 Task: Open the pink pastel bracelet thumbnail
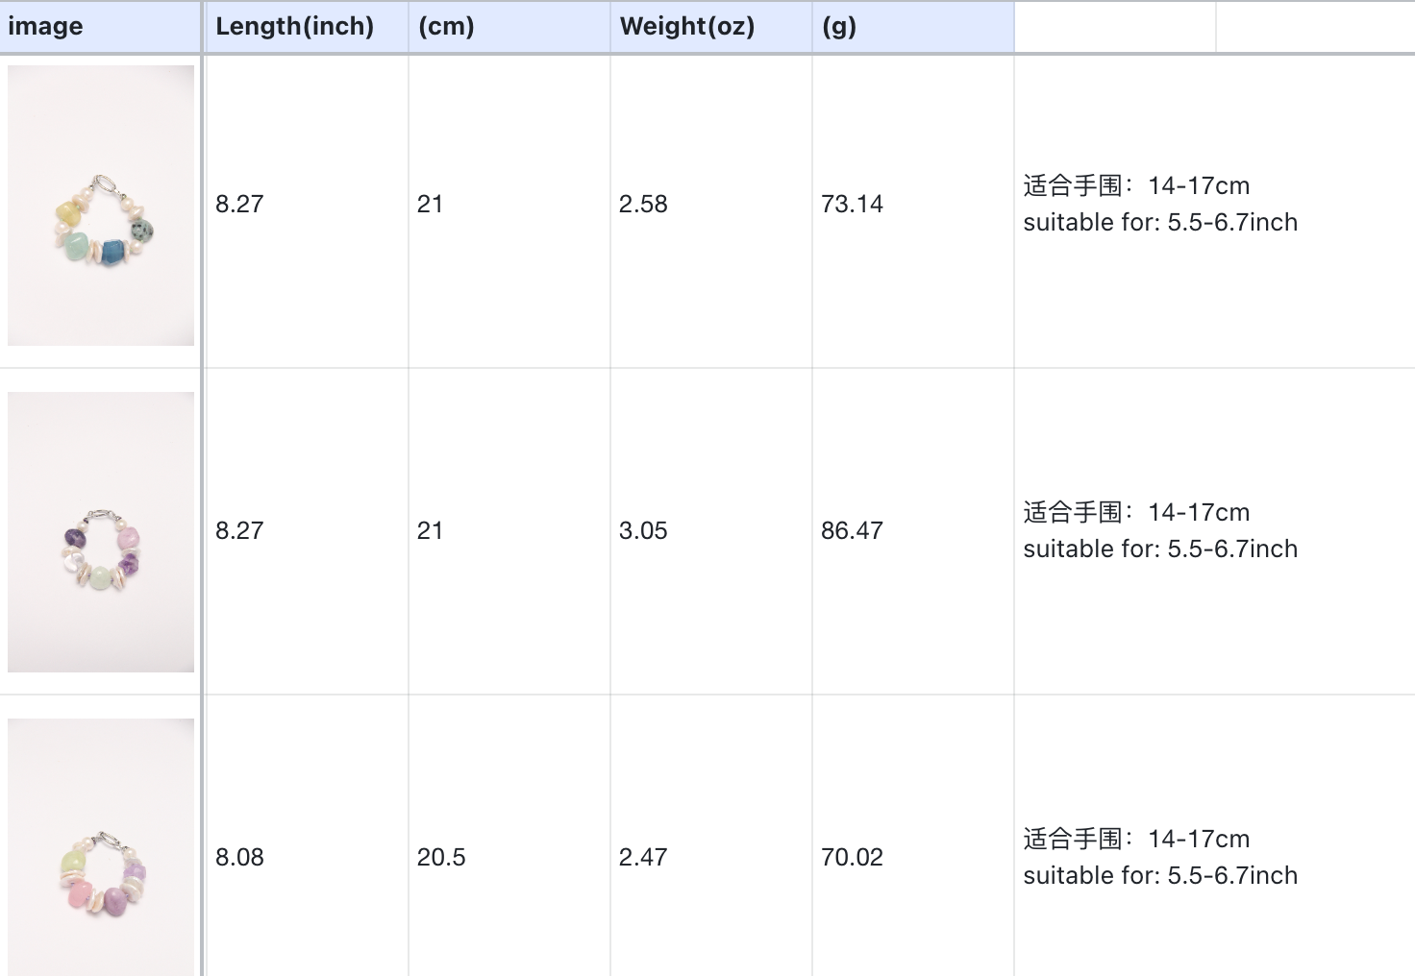(x=101, y=847)
